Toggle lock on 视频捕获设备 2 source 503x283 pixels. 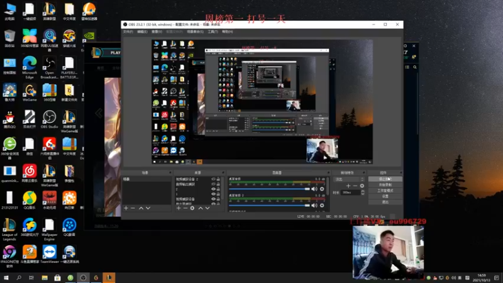[x=218, y=179]
